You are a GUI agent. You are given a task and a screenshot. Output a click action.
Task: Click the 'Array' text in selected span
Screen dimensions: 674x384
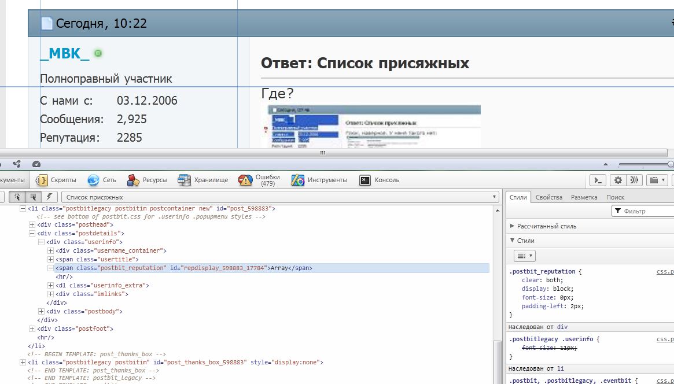coord(279,268)
